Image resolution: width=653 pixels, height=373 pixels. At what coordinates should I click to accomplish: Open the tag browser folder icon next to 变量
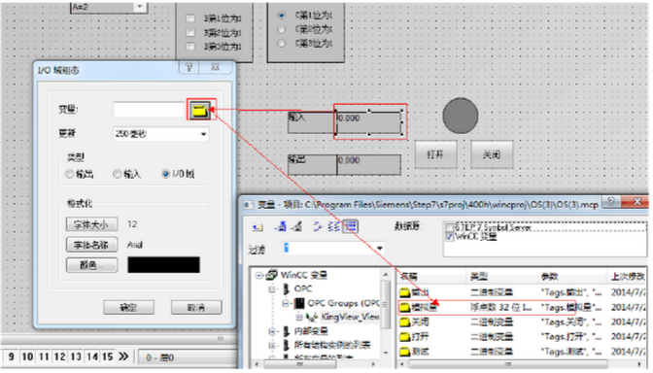point(200,111)
